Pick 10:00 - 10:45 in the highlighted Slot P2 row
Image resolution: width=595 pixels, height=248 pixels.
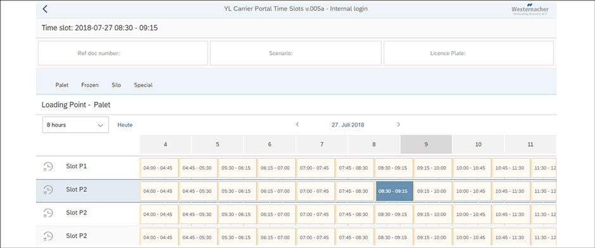tap(472, 191)
